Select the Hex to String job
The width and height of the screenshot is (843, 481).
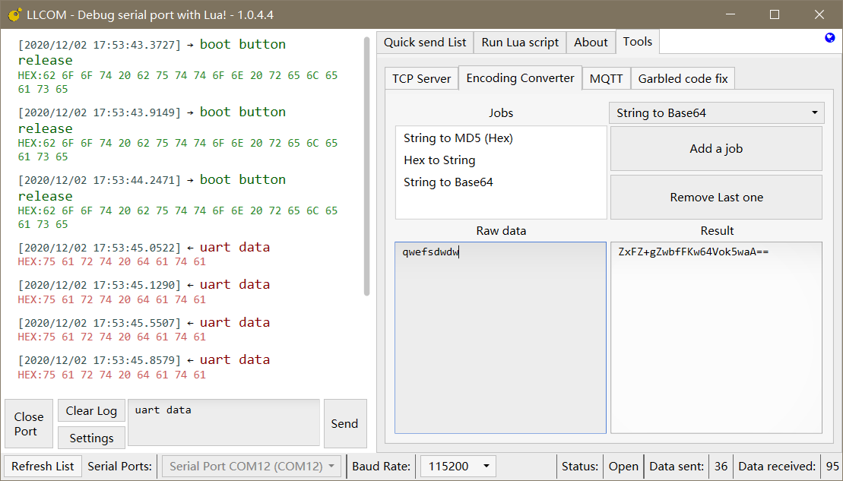pos(439,160)
